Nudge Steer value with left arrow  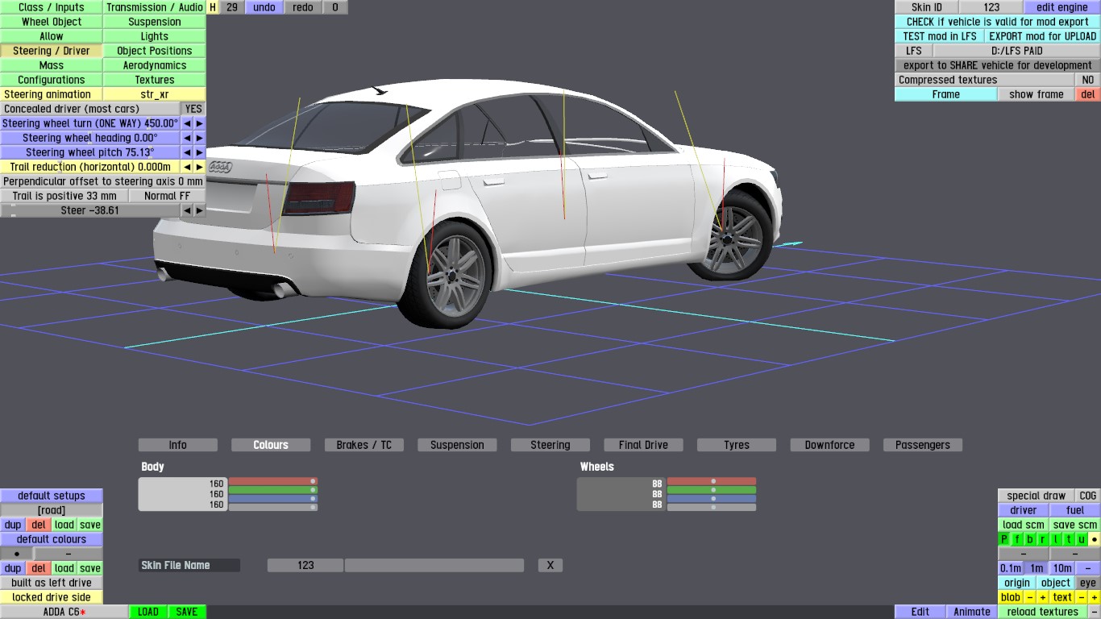pyautogui.click(x=187, y=210)
